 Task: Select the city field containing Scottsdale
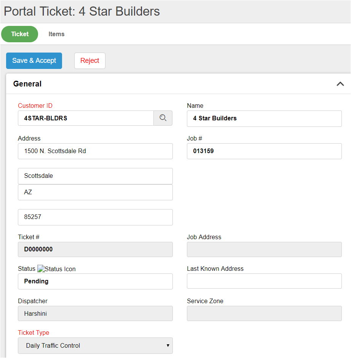click(95, 176)
